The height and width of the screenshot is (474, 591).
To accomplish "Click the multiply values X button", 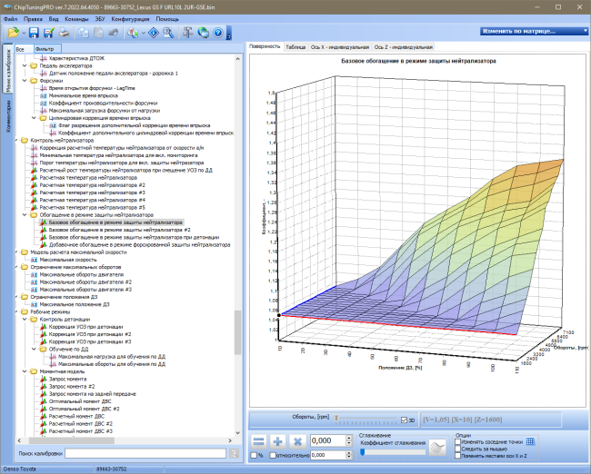I will (297, 441).
